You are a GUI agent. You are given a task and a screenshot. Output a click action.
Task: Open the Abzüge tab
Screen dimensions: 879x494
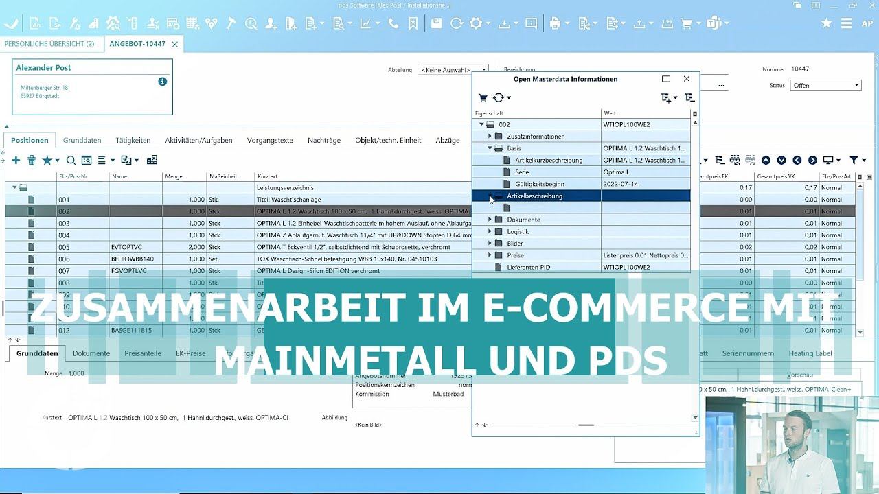click(448, 140)
